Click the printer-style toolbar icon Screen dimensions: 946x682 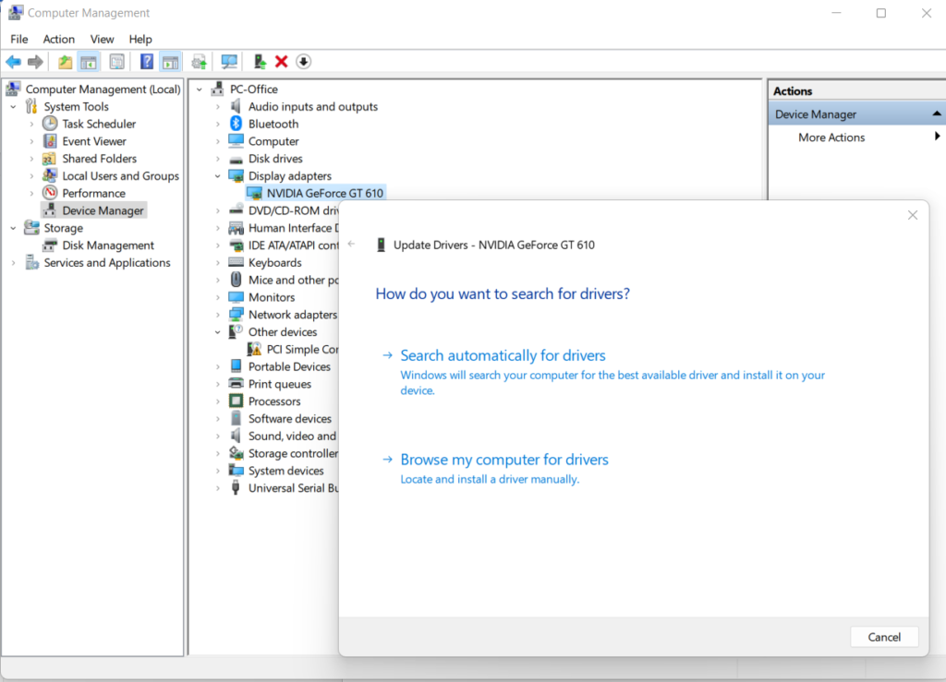click(200, 62)
